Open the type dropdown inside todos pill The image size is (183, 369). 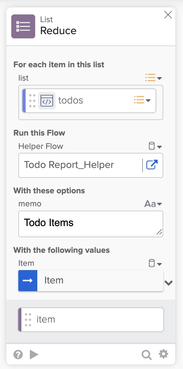[x=142, y=100]
